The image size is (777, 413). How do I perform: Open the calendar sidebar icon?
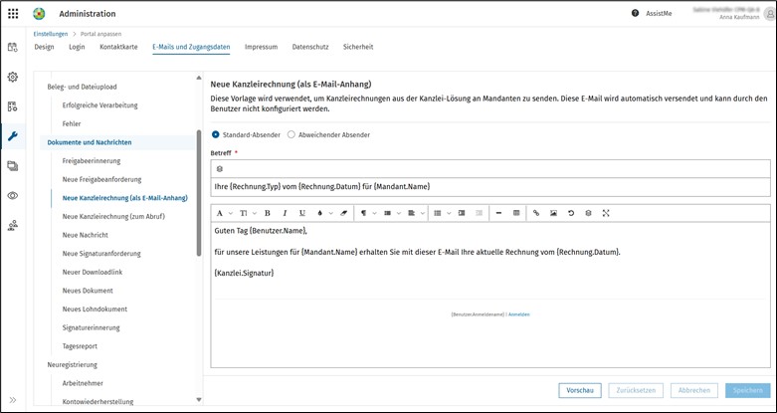(12, 47)
